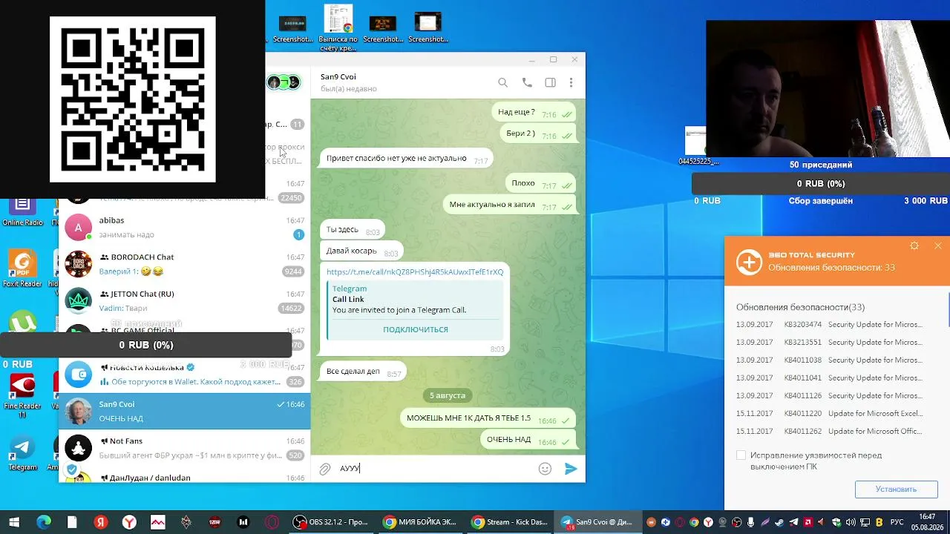Open volume control in system tray
The image size is (950, 534).
click(x=851, y=522)
